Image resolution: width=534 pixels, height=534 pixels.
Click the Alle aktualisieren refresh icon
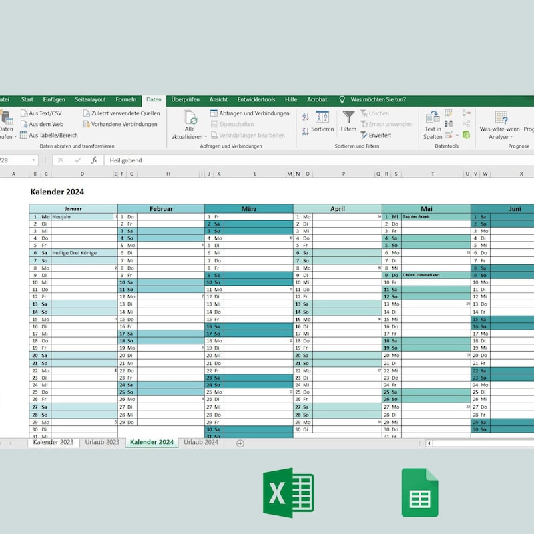(190, 117)
